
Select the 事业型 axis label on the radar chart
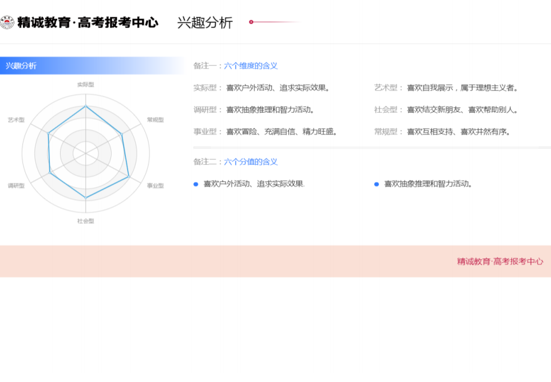[155, 186]
